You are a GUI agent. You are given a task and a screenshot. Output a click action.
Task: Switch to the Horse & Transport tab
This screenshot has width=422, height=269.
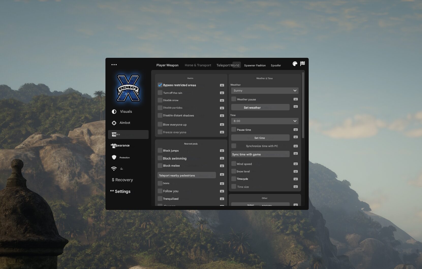(x=198, y=65)
